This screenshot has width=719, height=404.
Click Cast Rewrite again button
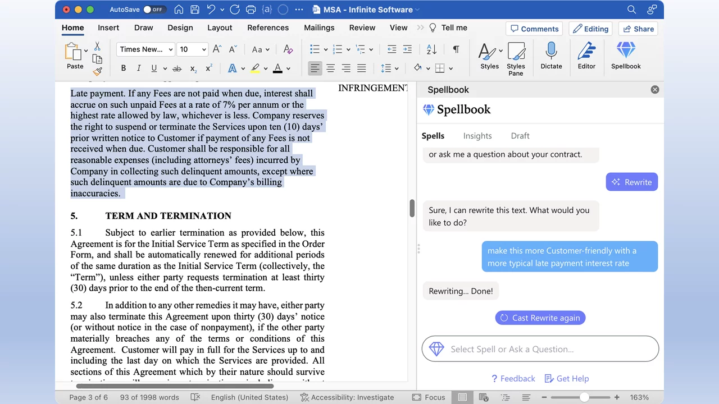tap(540, 318)
